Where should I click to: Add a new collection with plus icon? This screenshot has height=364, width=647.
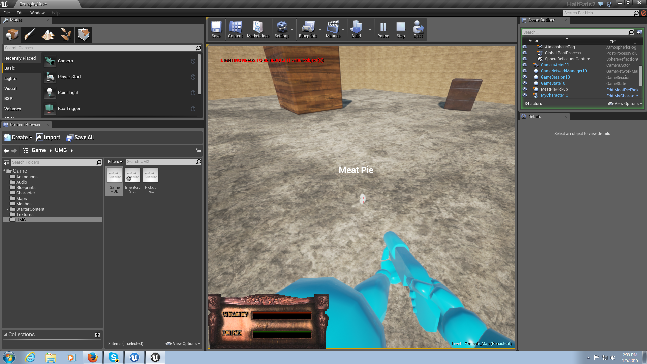97,335
